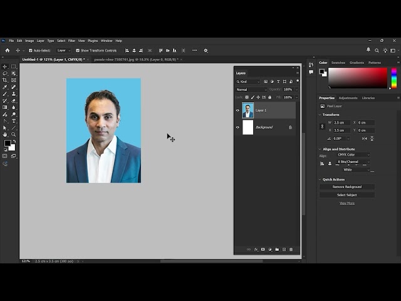Open the Search magnifier at top right
The height and width of the screenshot is (301, 401).
(x=377, y=50)
